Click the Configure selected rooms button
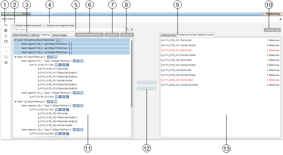This screenshot has height=155, width=283. tap(89, 35)
